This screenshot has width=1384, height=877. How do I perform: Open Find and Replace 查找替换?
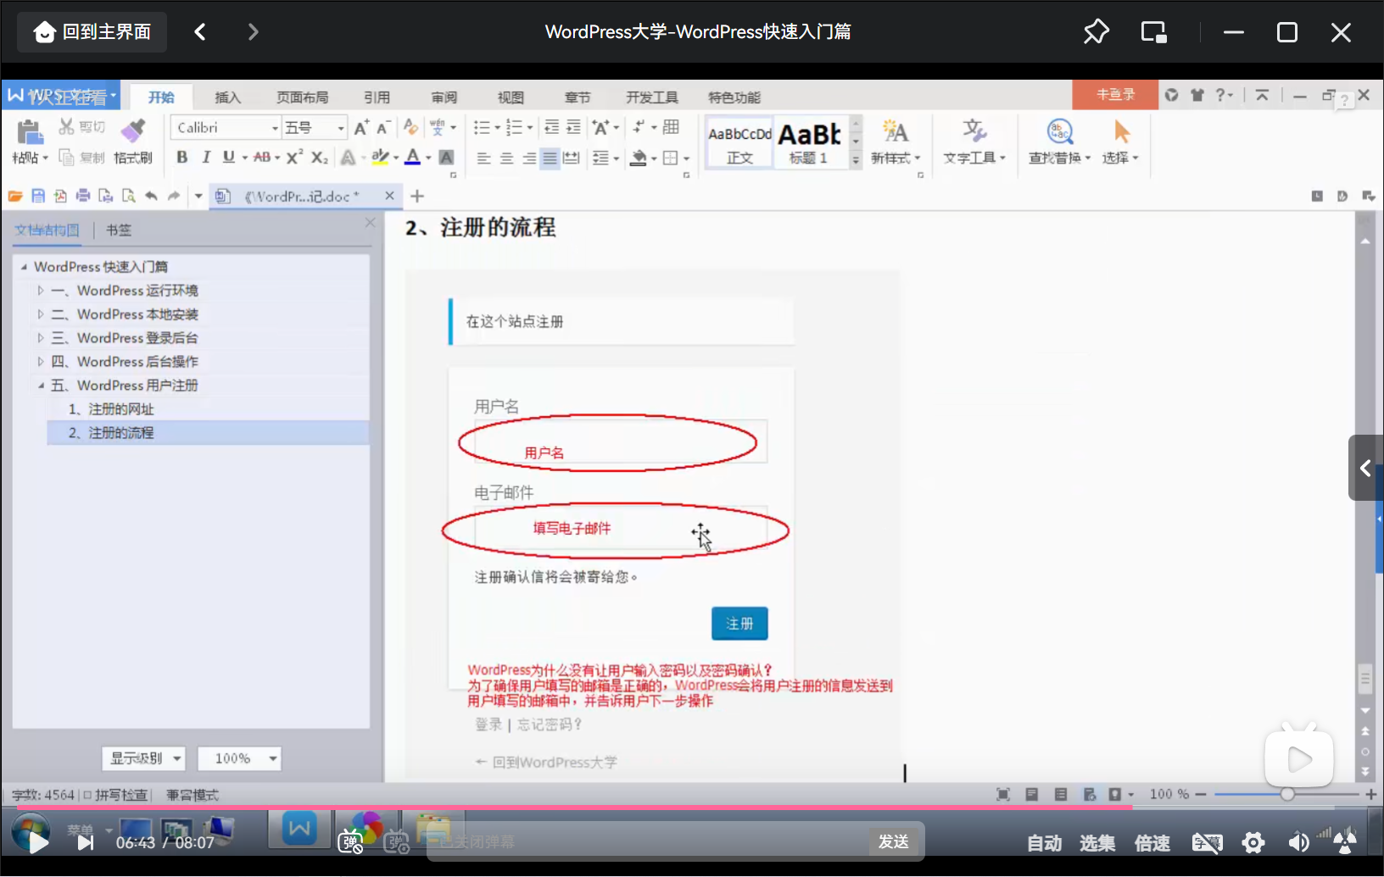[1059, 142]
